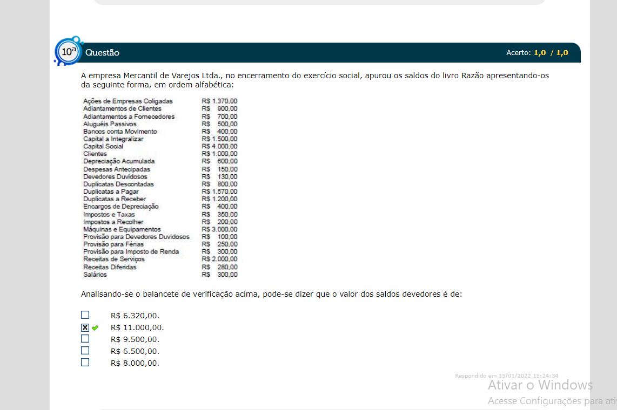The image size is (617, 410).
Task: Click Receitas de Serviços entry
Action: pos(160,259)
